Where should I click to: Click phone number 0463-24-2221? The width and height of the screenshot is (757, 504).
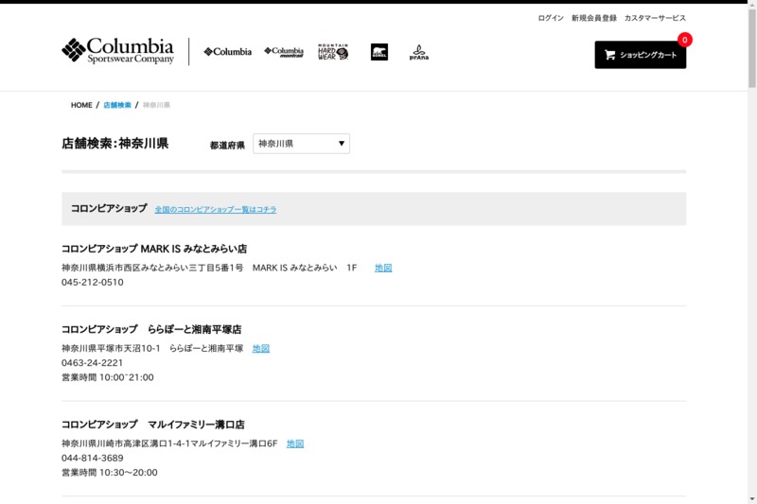pyautogui.click(x=92, y=363)
